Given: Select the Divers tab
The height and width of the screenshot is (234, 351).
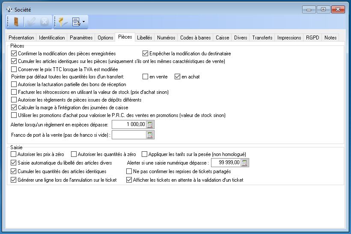Looking at the screenshot, I should (241, 38).
